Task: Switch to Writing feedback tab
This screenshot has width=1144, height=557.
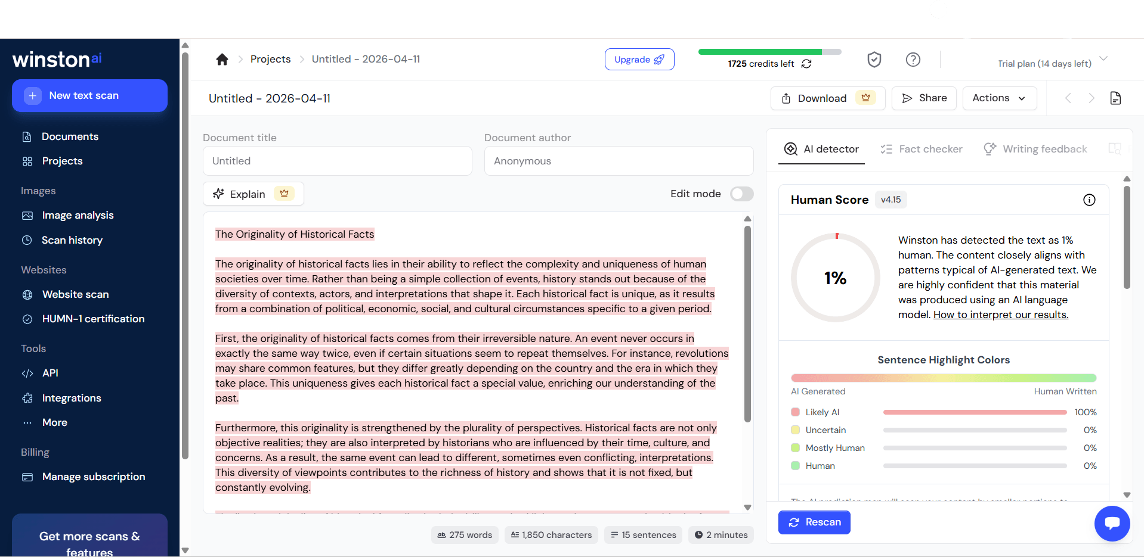Action: (1035, 149)
